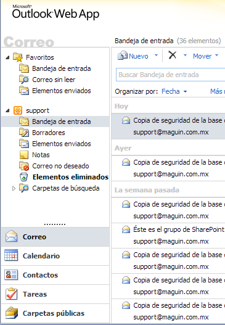Click the Elementos enviados icon under support
Image resolution: width=225 pixels, height=325 pixels.
click(24, 144)
